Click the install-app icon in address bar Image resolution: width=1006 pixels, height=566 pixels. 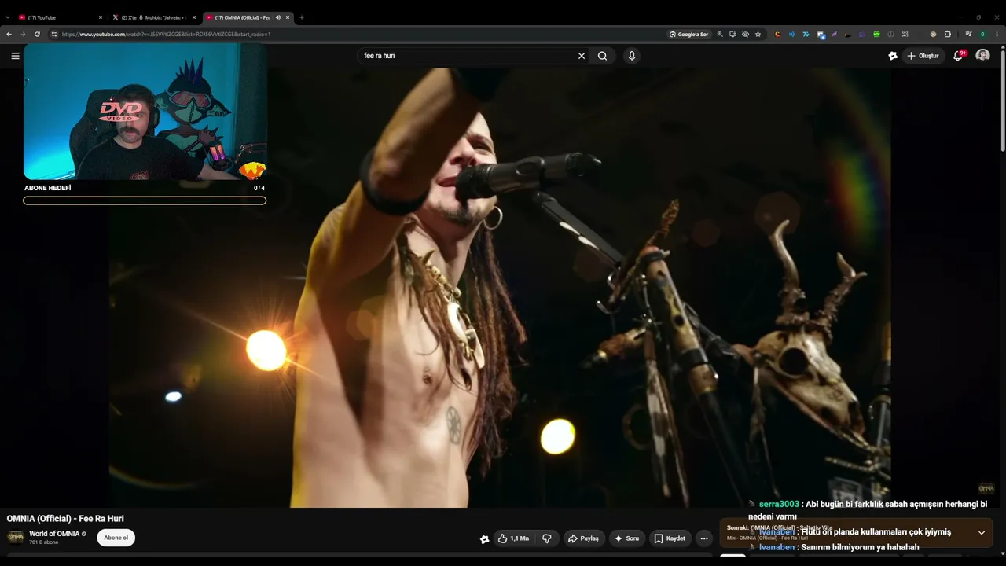732,34
